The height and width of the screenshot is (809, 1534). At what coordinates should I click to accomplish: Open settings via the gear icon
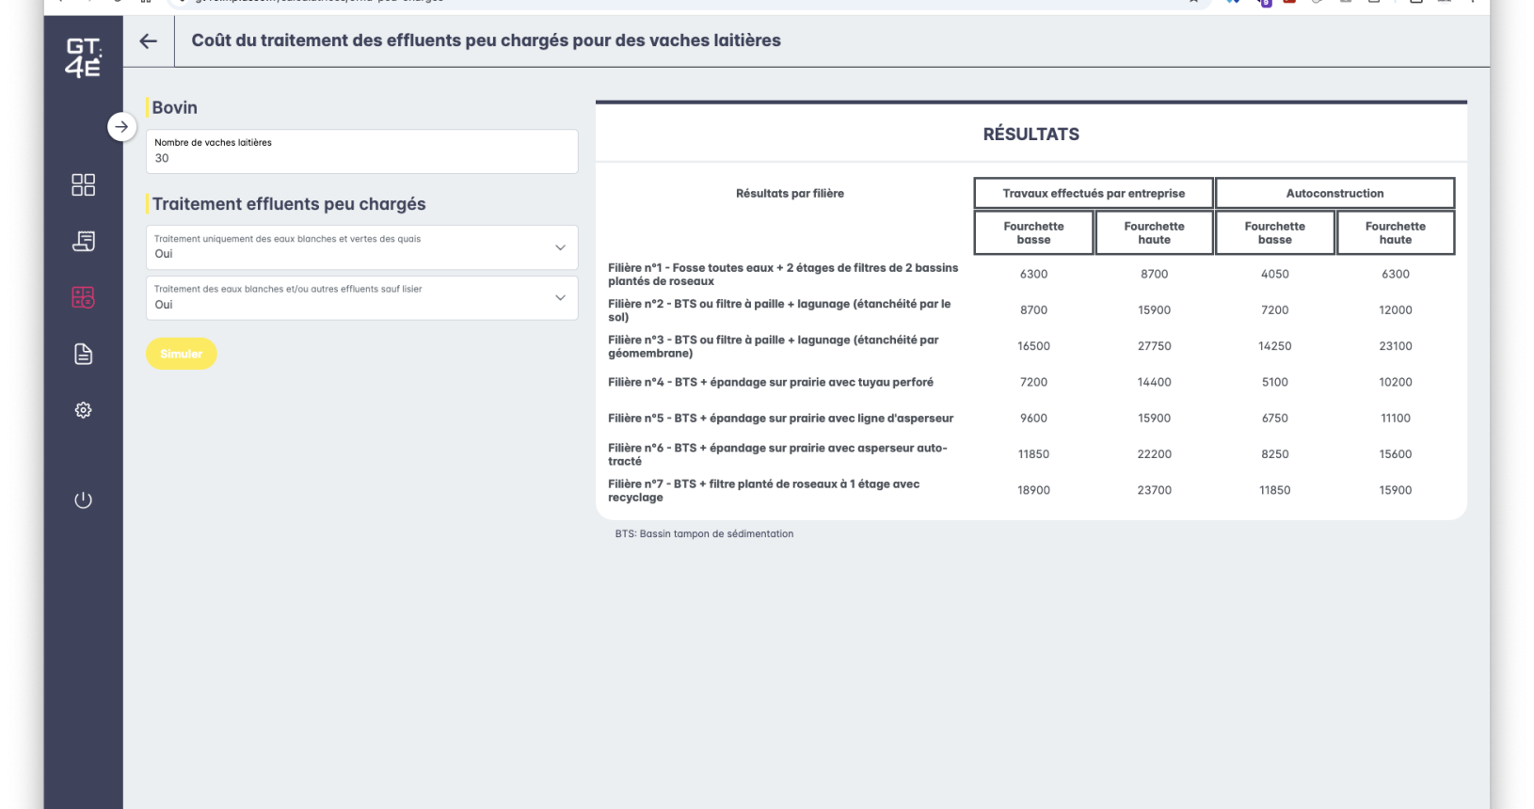(83, 410)
